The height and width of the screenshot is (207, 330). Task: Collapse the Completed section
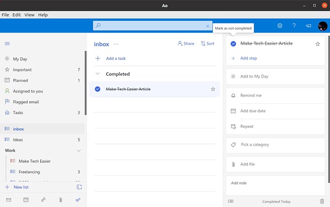[98, 74]
